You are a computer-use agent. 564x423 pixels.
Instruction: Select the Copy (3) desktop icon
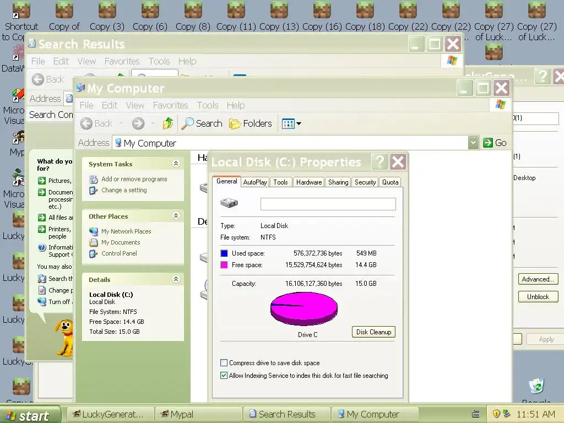tap(107, 16)
